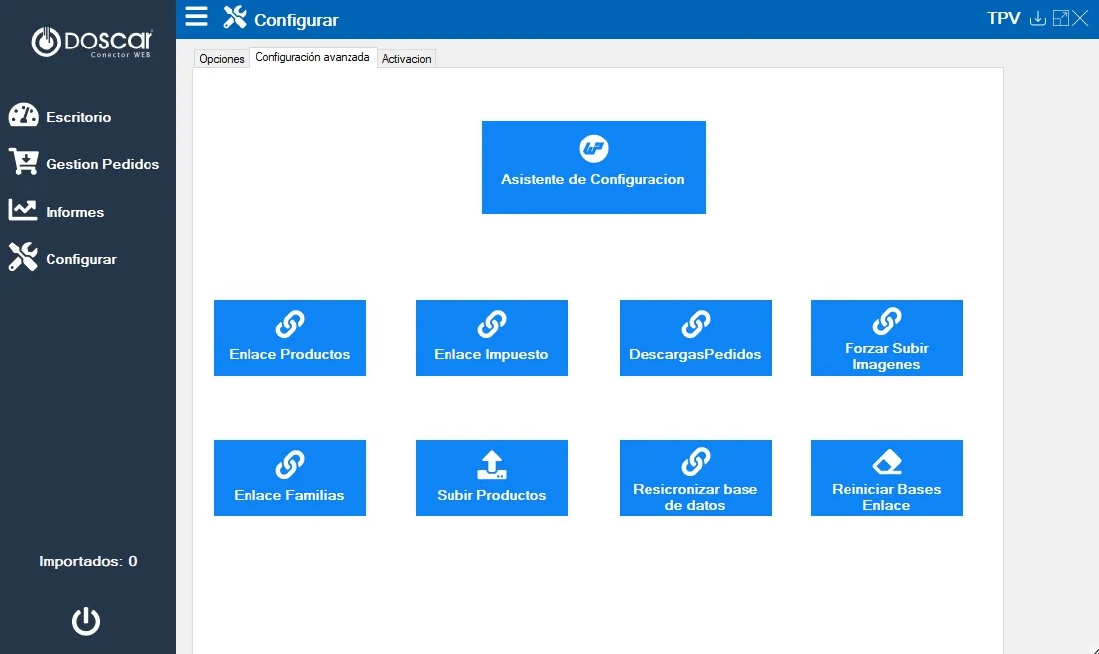Click the download icon next to TPV
The width and height of the screenshot is (1099, 654).
pyautogui.click(x=1038, y=19)
